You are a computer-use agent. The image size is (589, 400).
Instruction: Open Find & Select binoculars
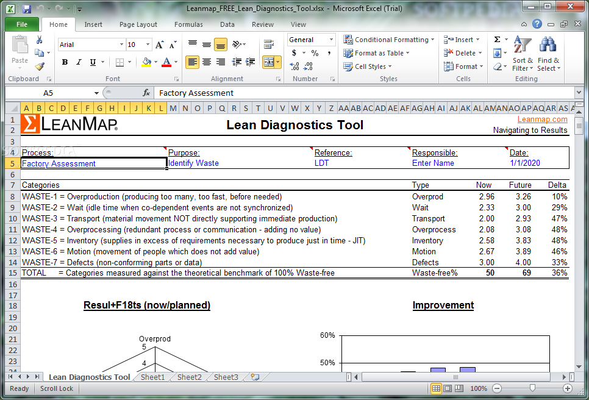click(x=548, y=53)
